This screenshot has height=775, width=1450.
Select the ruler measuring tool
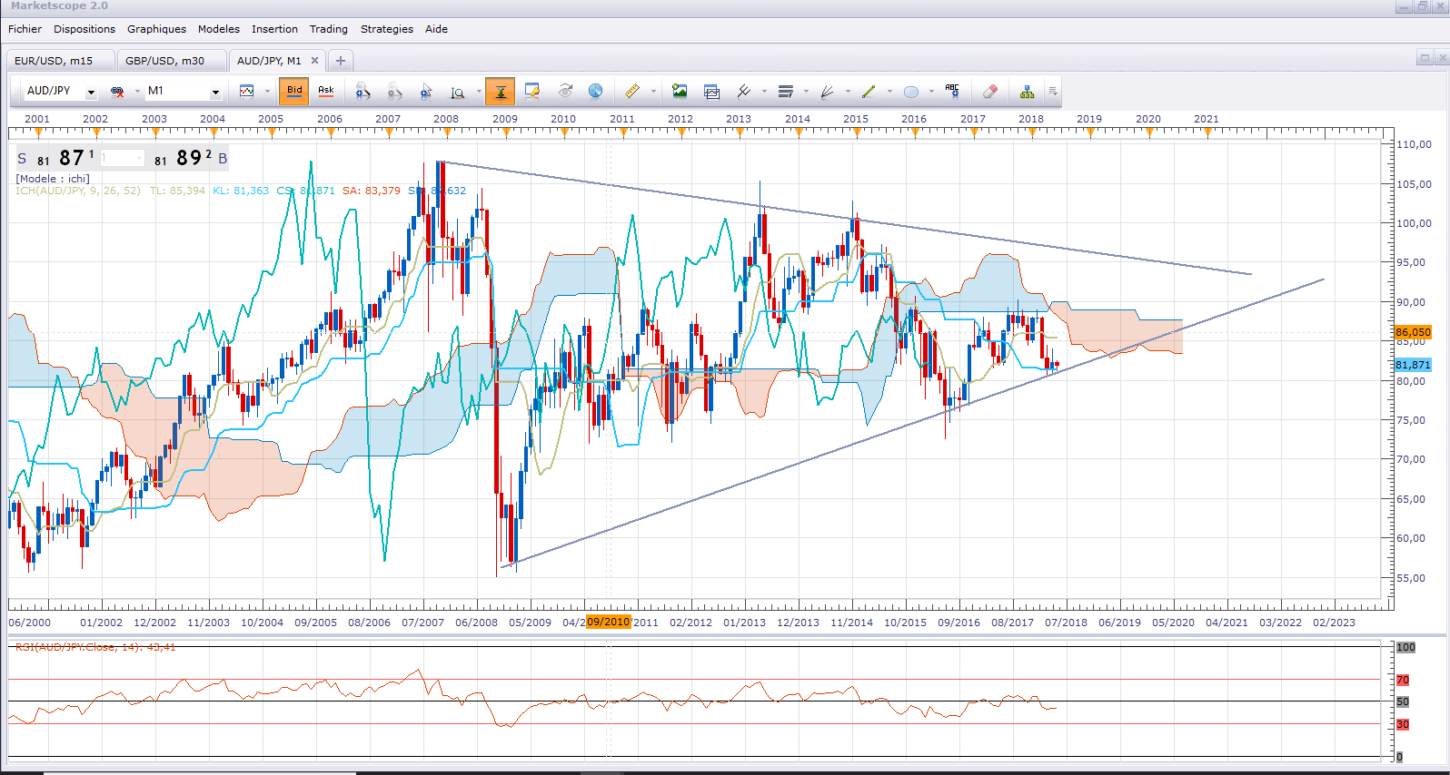(x=632, y=92)
